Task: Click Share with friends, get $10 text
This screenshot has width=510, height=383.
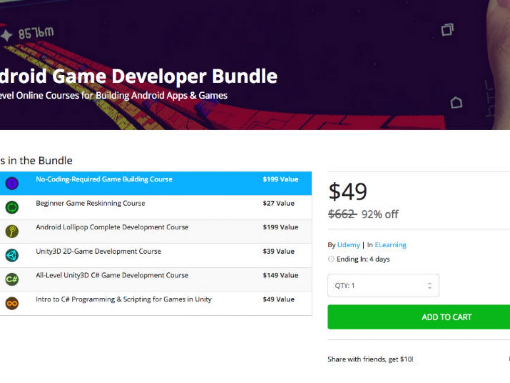Action: tap(370, 359)
